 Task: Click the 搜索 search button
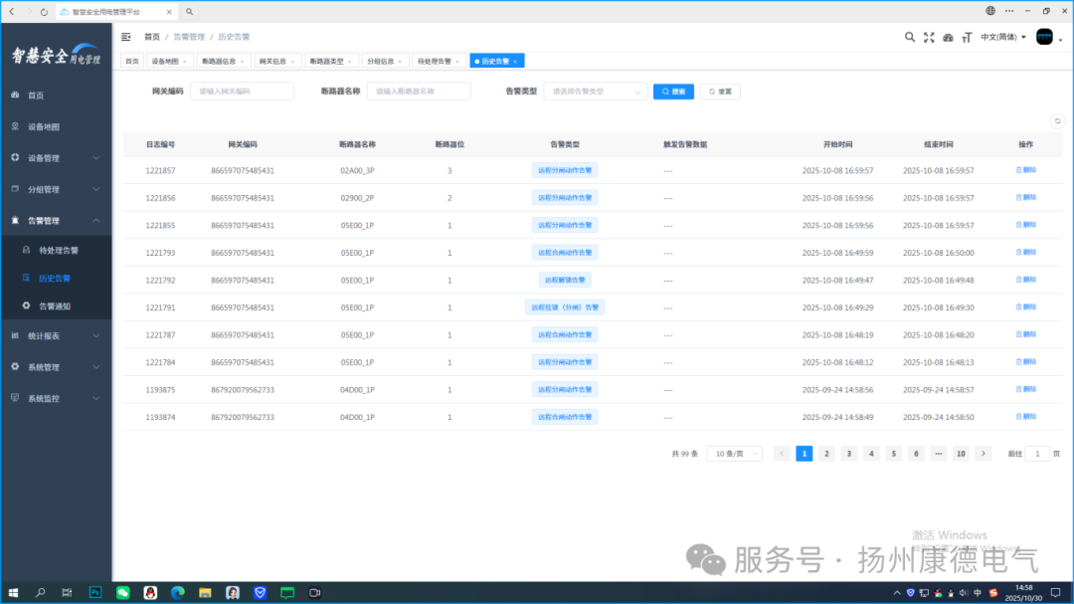(x=673, y=91)
